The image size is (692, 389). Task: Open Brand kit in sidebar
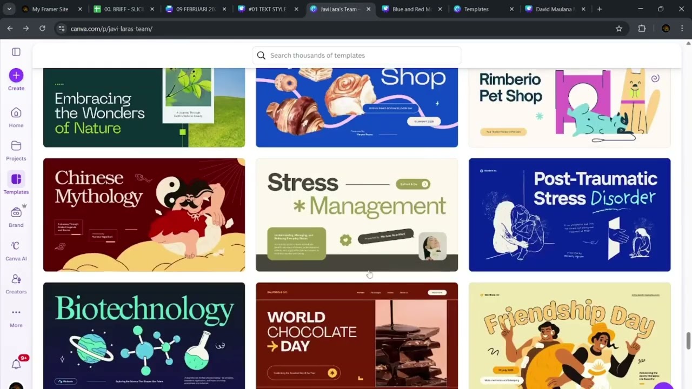(x=16, y=217)
